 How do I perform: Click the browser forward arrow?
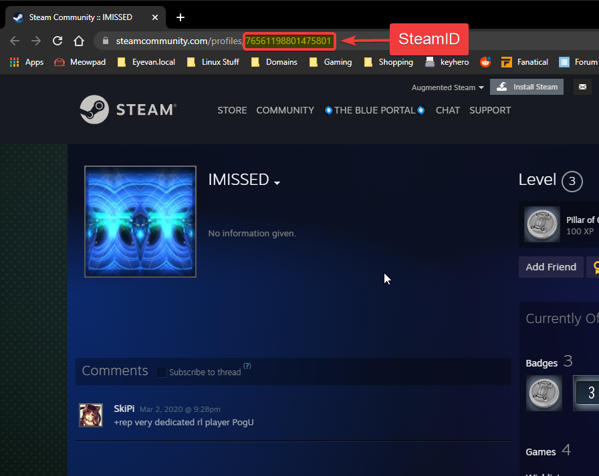[x=36, y=41]
